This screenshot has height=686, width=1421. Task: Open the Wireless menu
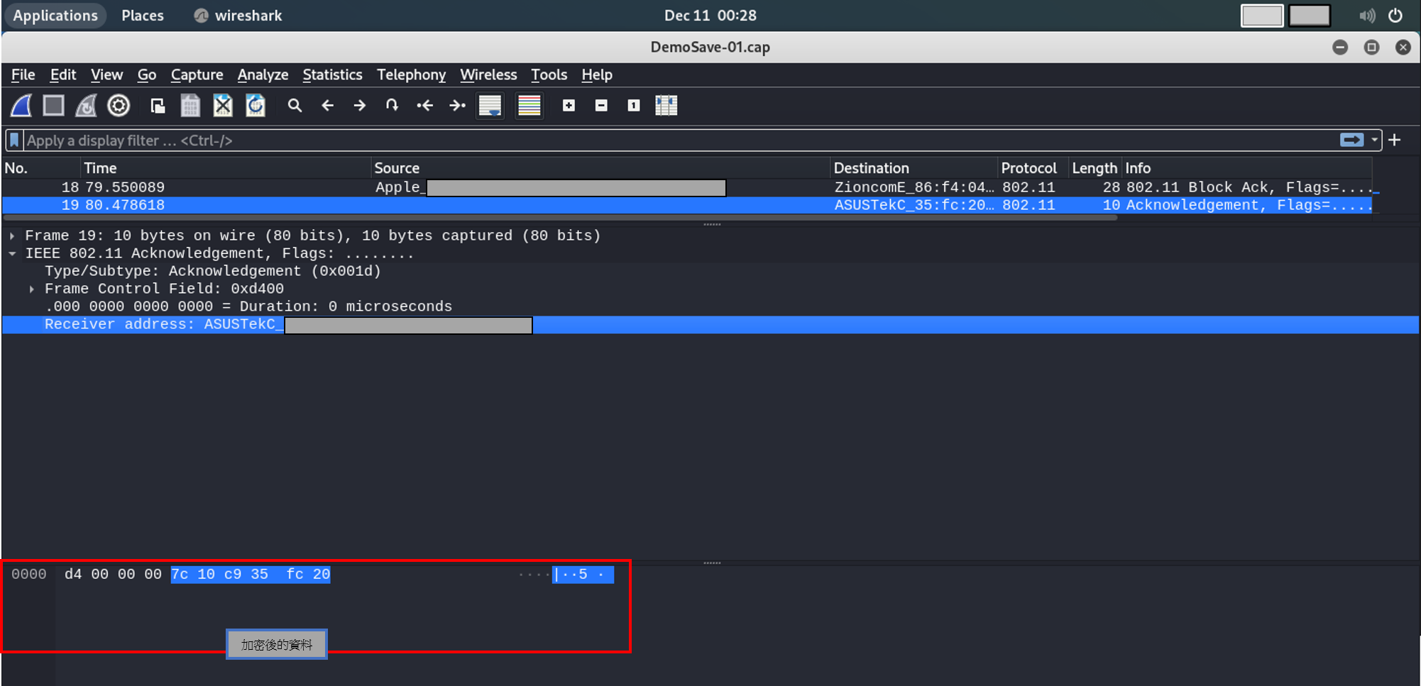tap(488, 74)
